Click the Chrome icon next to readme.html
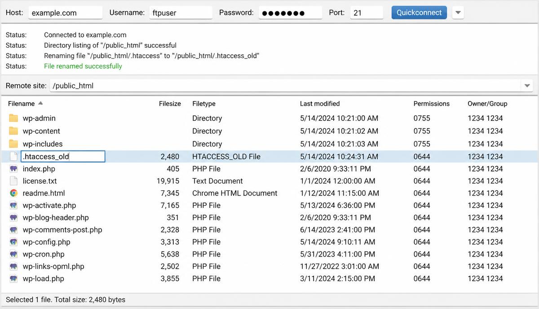Viewport: 539px width, 309px height. (13, 193)
